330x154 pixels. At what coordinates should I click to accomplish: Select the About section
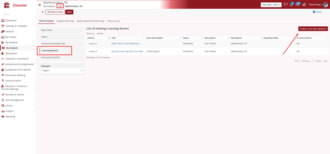coord(62,37)
